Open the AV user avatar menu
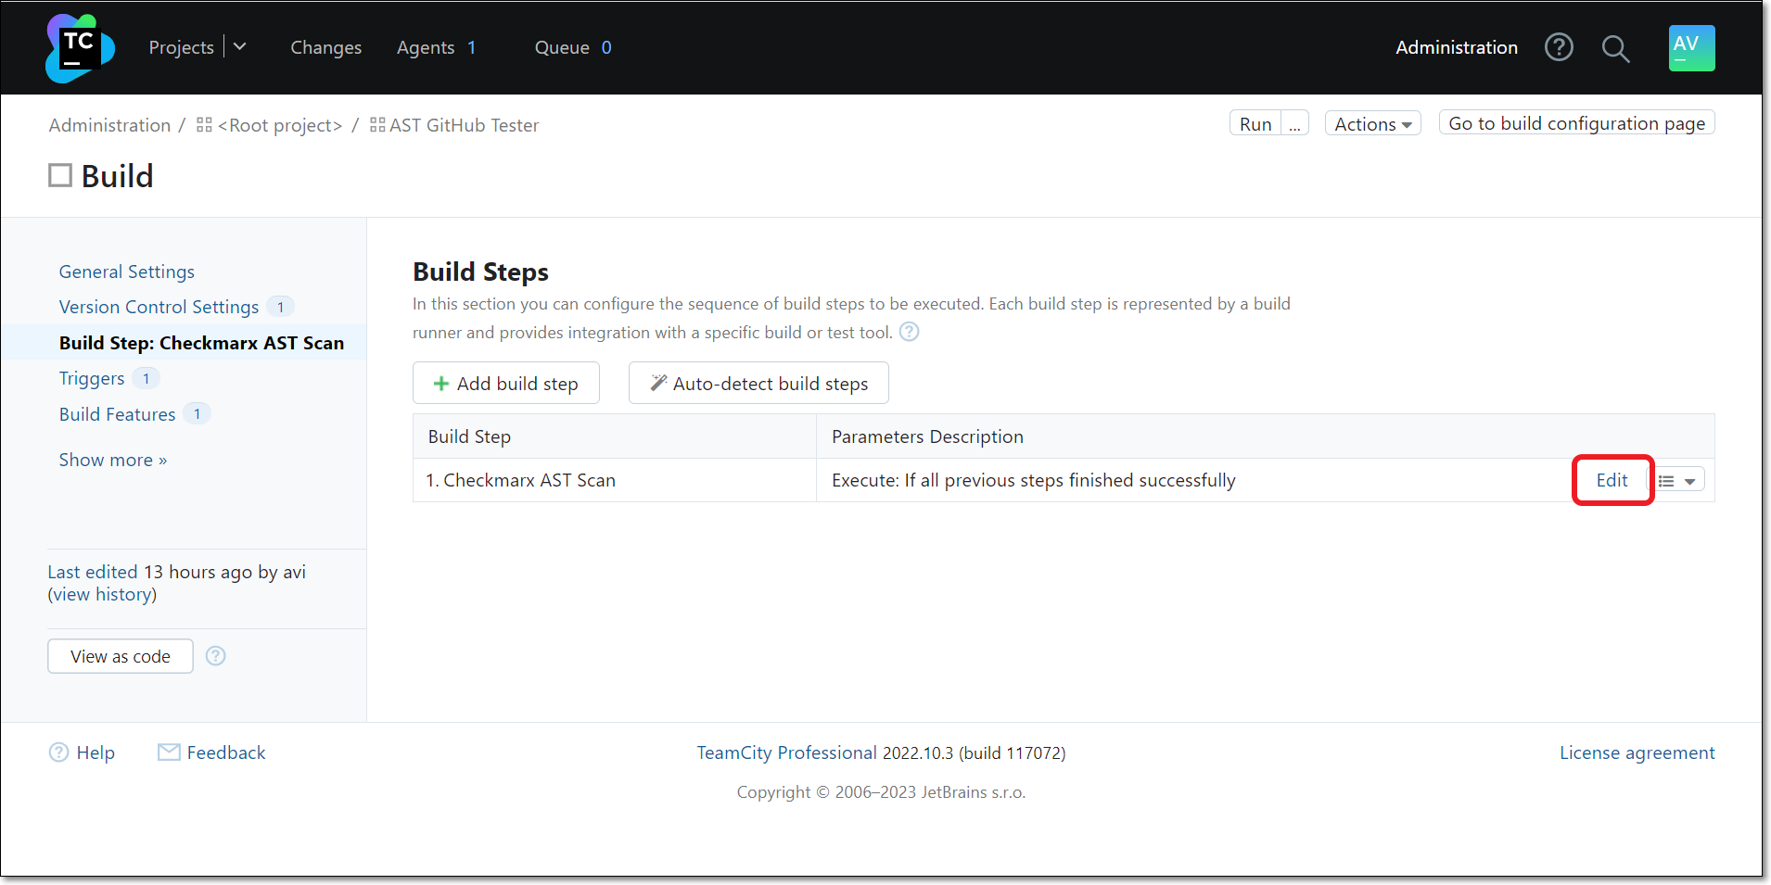This screenshot has height=885, width=1771. (x=1691, y=48)
